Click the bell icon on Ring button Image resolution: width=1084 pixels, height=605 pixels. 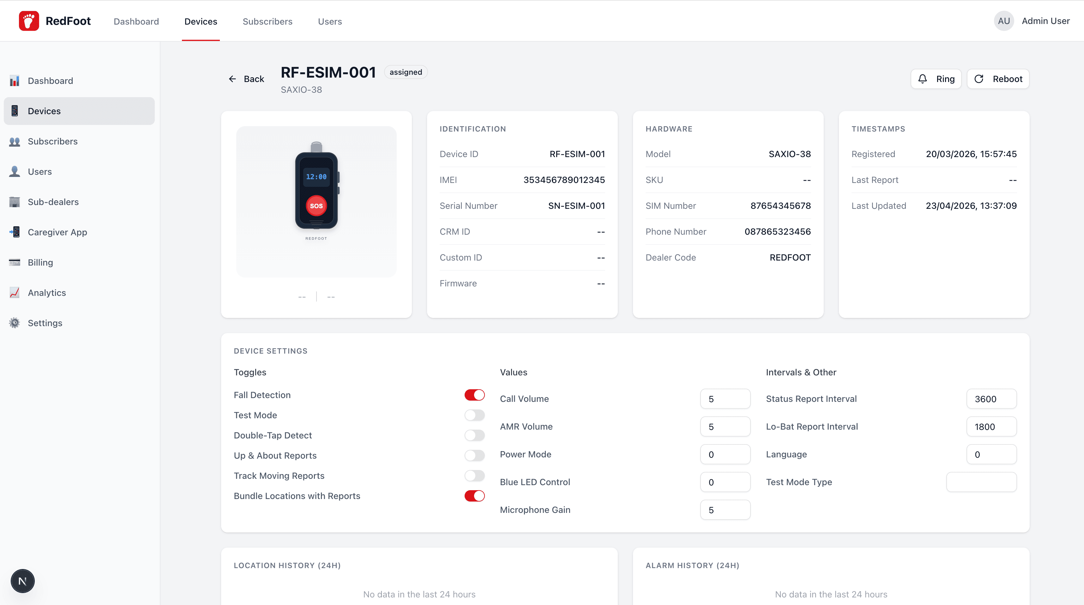click(922, 79)
